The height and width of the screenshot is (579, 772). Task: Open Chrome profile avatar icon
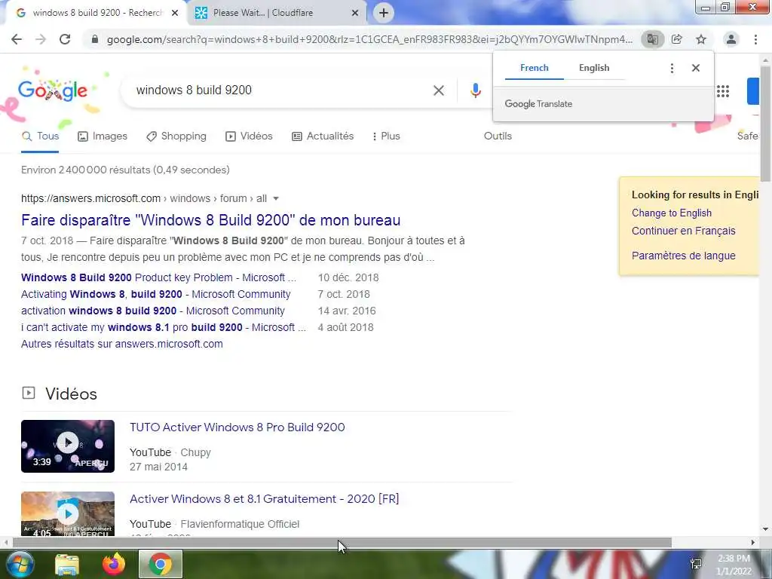pyautogui.click(x=731, y=39)
